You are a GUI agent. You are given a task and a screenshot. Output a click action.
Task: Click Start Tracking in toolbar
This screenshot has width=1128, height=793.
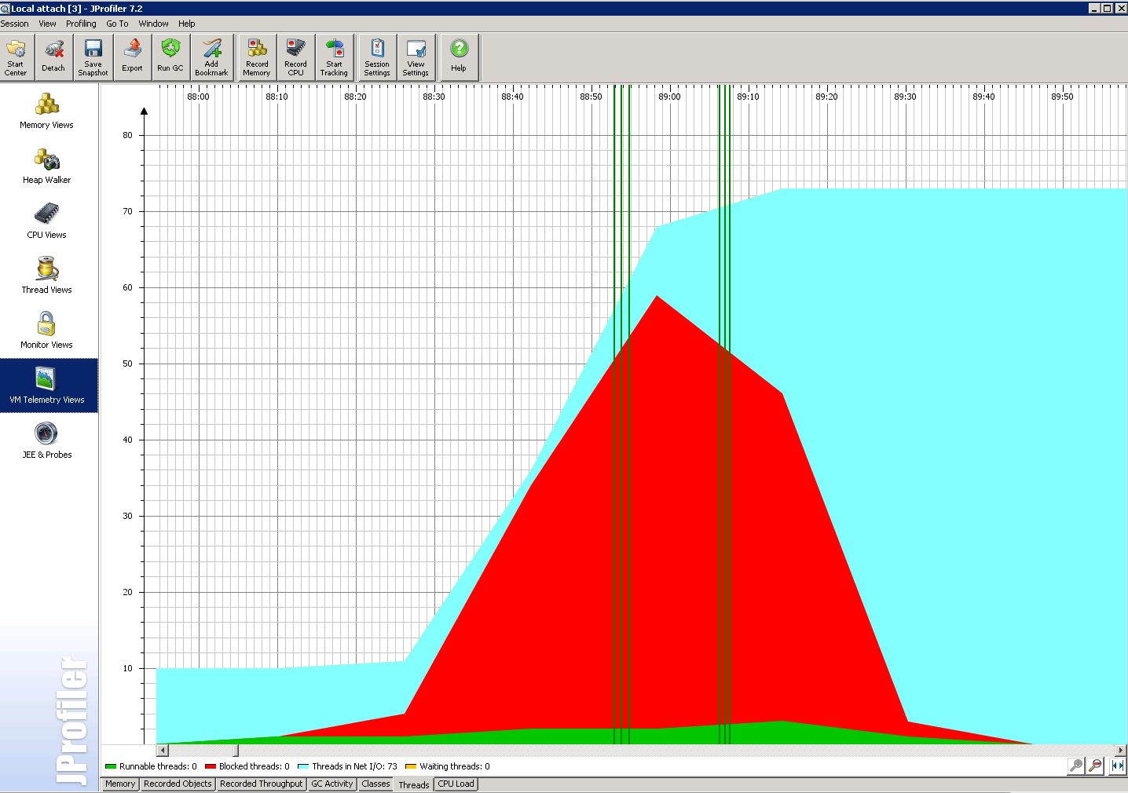click(334, 57)
